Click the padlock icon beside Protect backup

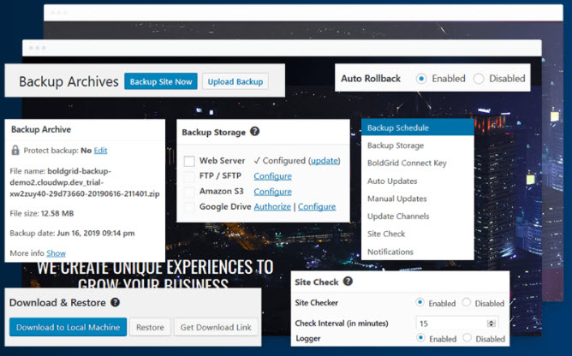tap(15, 150)
